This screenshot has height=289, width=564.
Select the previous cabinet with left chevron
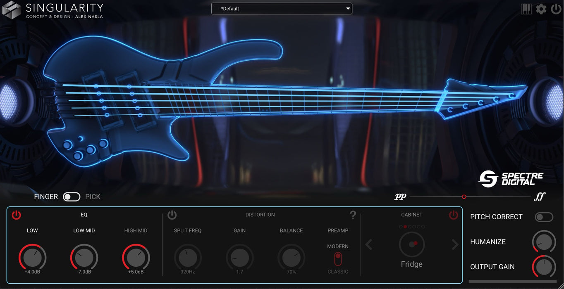pos(368,244)
